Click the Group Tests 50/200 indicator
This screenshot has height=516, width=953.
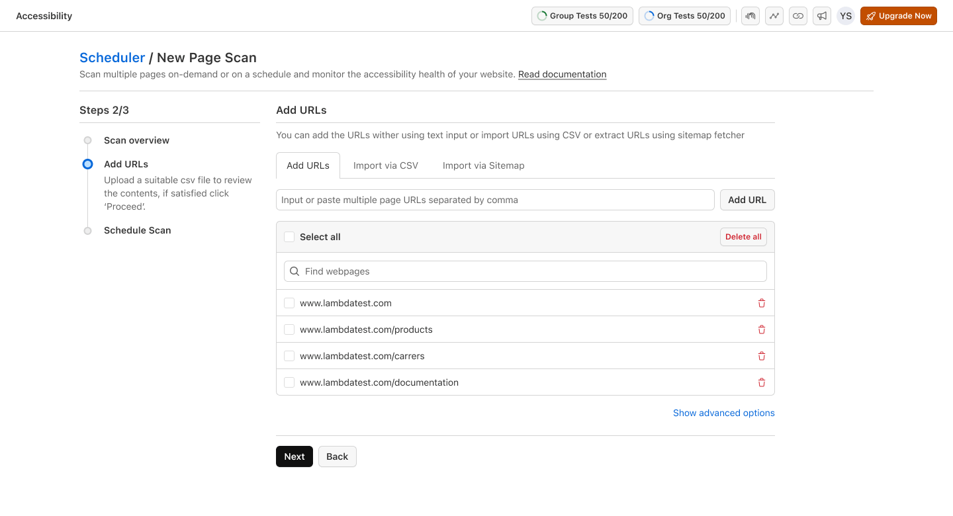click(582, 16)
